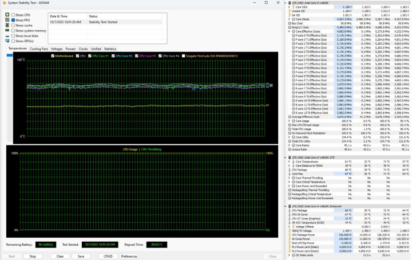Click the monitor icon beside Stress GPU(s)
The width and height of the screenshot is (412, 260).
coord(7,41)
